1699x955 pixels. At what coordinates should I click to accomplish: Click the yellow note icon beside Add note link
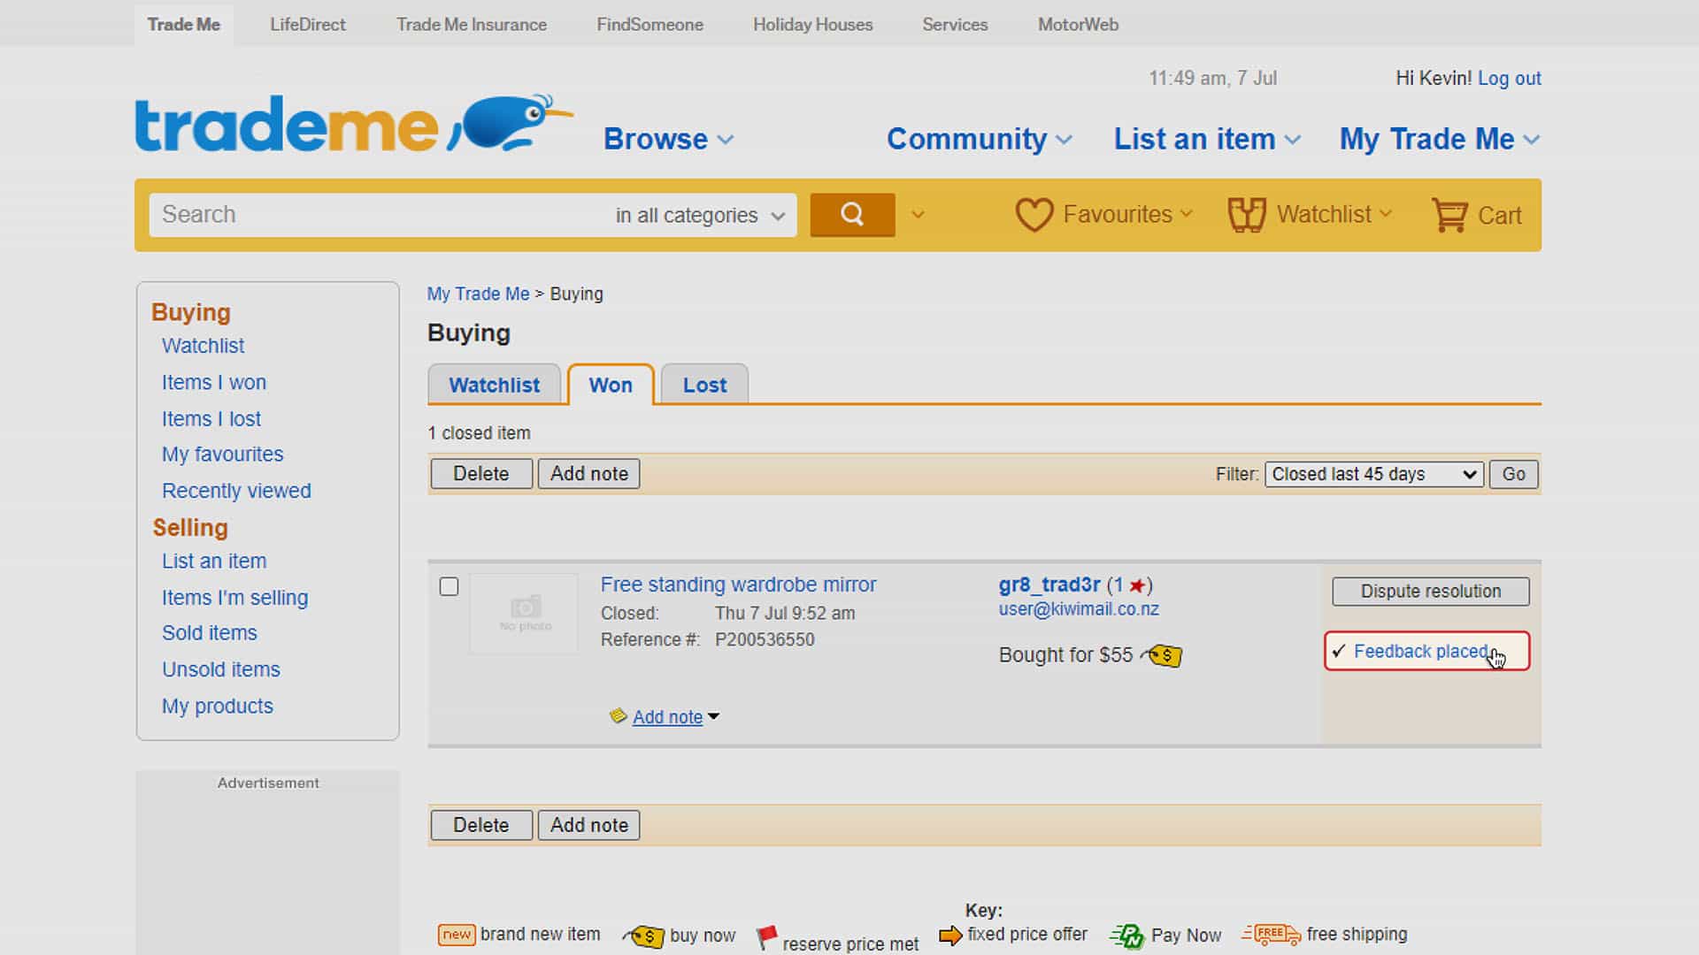[x=618, y=715]
